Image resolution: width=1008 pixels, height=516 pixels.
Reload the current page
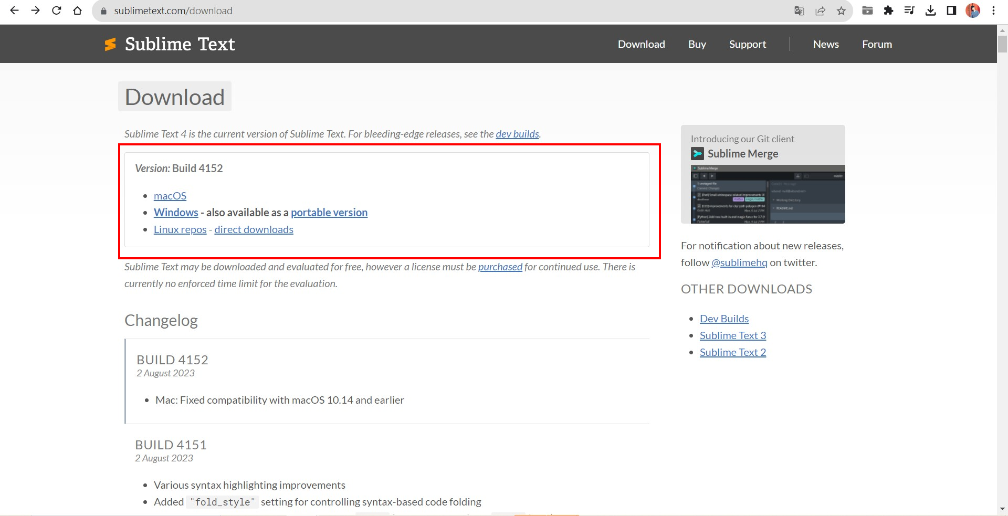click(x=57, y=10)
